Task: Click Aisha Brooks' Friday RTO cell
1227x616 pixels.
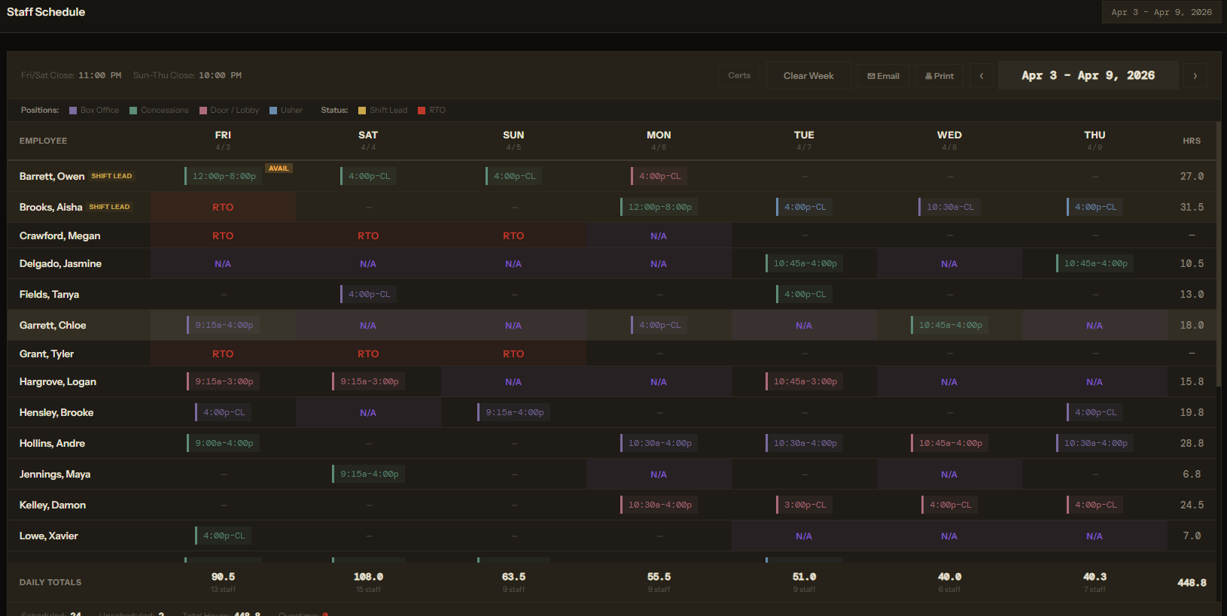Action: pyautogui.click(x=223, y=207)
